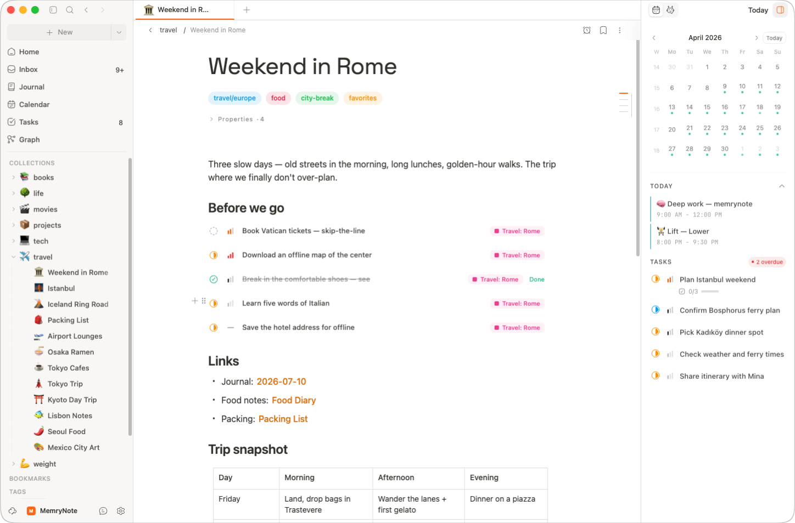The width and height of the screenshot is (795, 523).
Task: Toggle the orange right panel icon
Action: point(780,10)
